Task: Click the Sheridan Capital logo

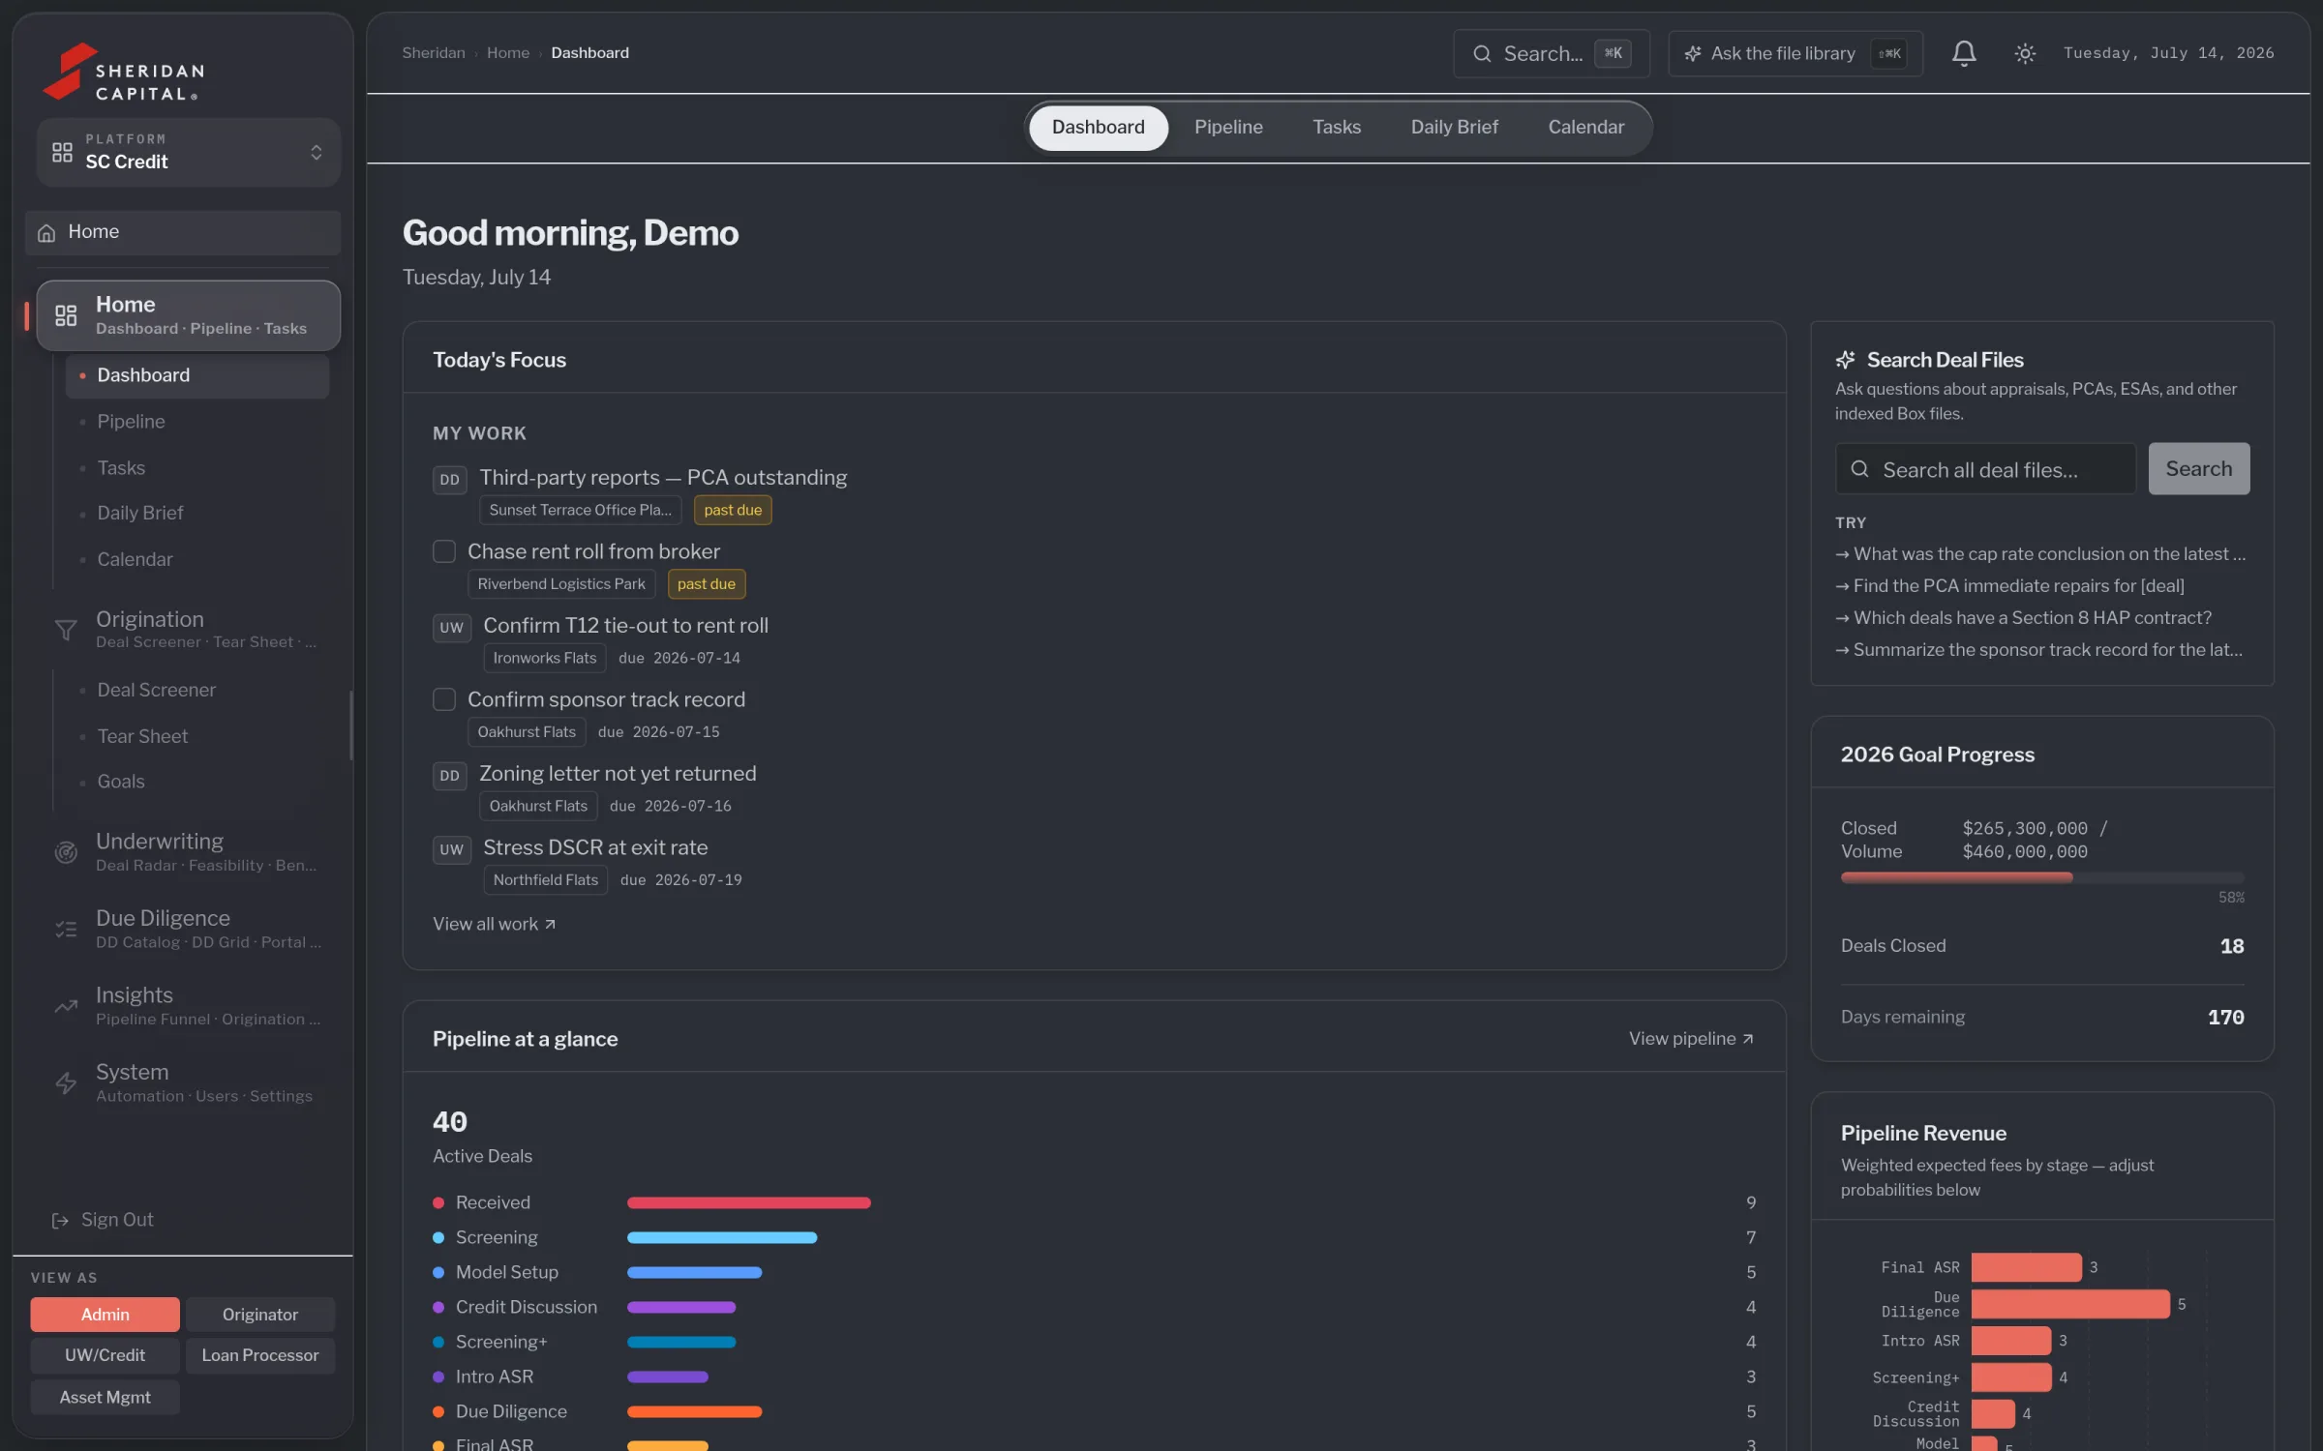Action: tap(124, 72)
